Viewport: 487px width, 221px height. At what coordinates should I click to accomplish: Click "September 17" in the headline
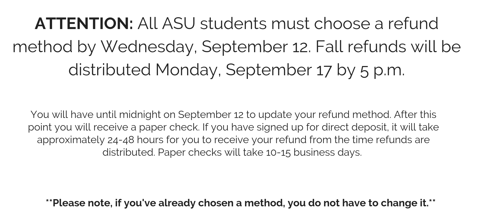point(278,70)
